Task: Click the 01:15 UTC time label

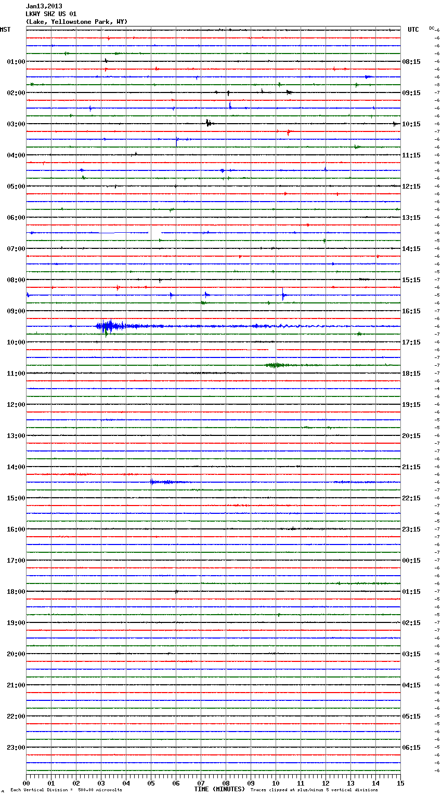Action: tap(411, 592)
